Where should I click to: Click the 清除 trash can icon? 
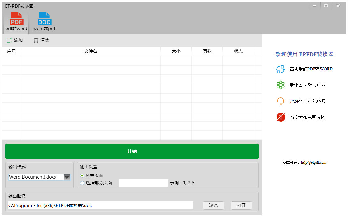36,40
